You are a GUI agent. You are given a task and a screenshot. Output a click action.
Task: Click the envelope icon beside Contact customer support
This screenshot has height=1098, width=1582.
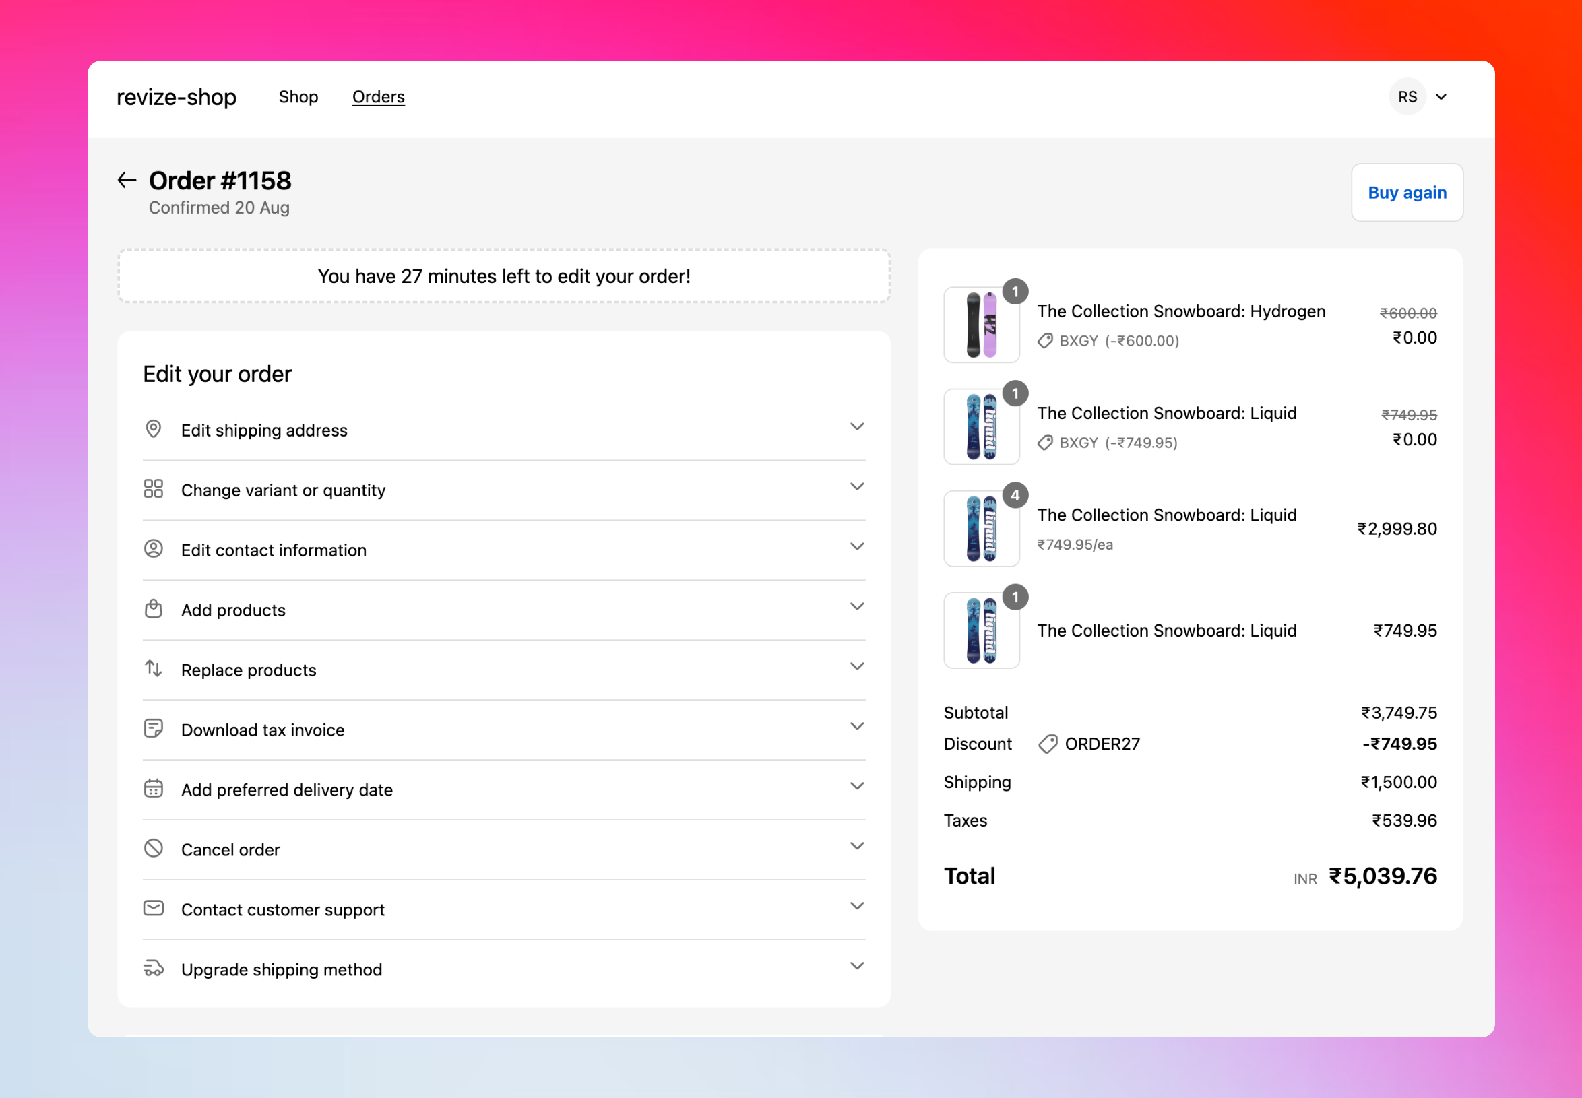tap(154, 908)
